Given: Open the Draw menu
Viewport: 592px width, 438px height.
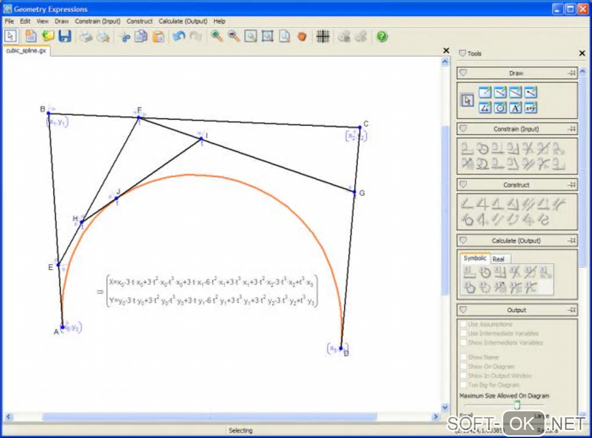Looking at the screenshot, I should click(62, 21).
